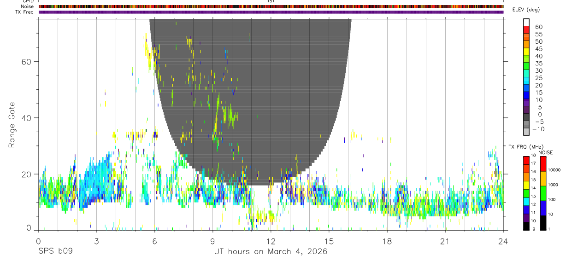Click the yellow swatch in the ELEV colorbar

pyautogui.click(x=526, y=52)
